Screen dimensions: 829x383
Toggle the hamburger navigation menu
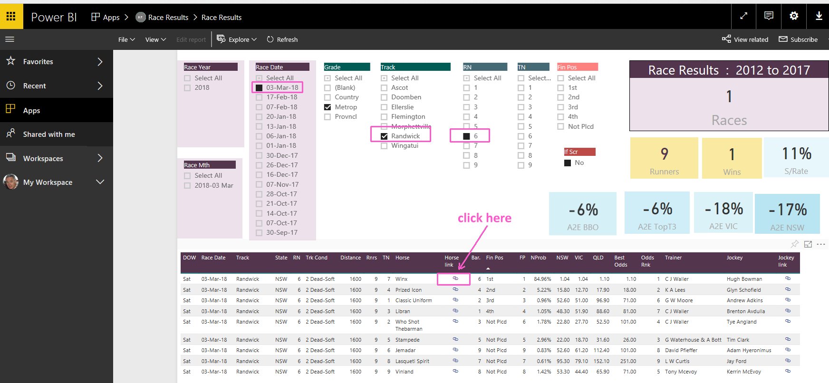pyautogui.click(x=10, y=39)
